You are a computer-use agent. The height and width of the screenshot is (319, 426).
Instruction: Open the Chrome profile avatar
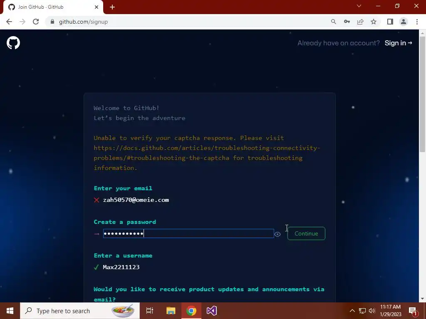point(404,22)
